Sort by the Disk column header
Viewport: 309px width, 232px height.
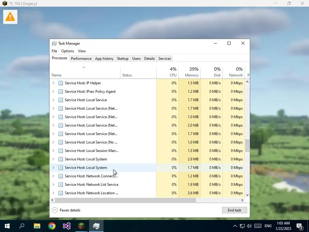(212, 72)
